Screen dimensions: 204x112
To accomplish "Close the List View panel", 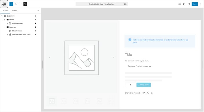I will tap(38, 10).
